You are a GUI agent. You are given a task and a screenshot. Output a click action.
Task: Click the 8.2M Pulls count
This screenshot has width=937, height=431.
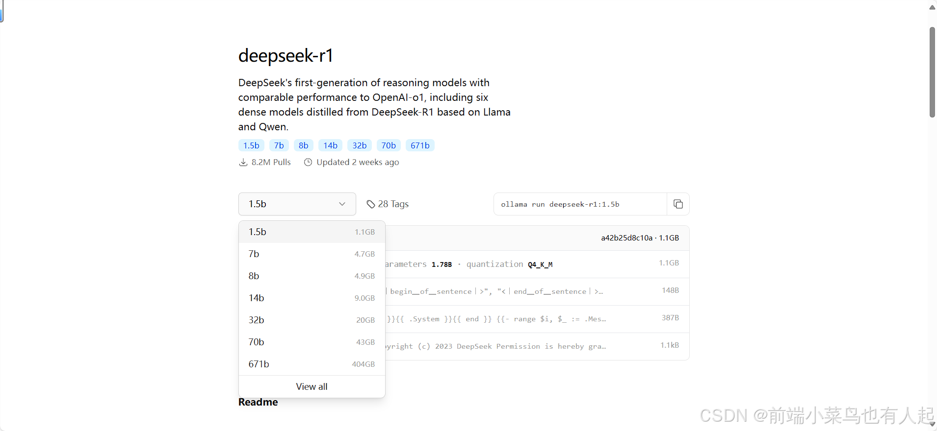(271, 162)
